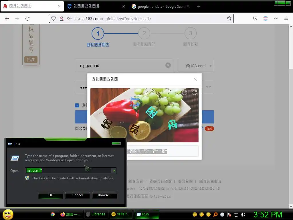Click the striped round extension icon in toolbar
The image size is (293, 220).
(266, 18)
